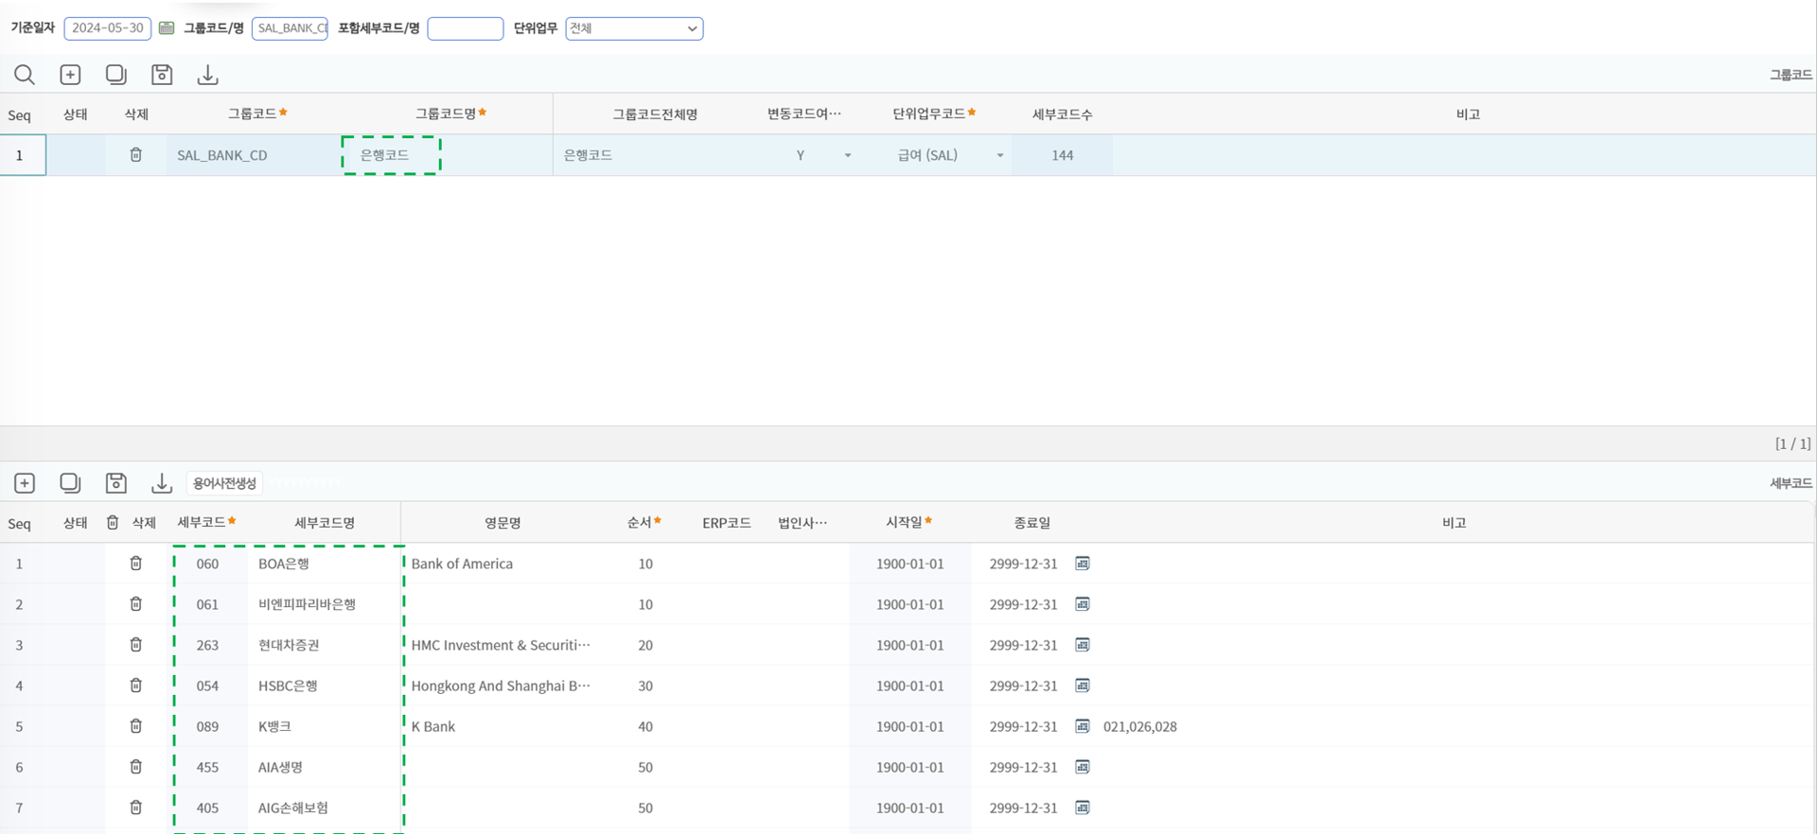This screenshot has width=1817, height=834.
Task: Delete the K뱅크 row
Action: 136,726
